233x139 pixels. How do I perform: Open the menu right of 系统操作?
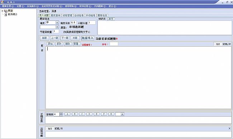tap(52, 6)
